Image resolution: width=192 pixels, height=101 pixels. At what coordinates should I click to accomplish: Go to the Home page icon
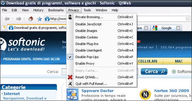point(31,19)
